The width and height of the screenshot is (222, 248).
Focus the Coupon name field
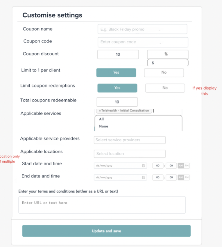(142, 29)
